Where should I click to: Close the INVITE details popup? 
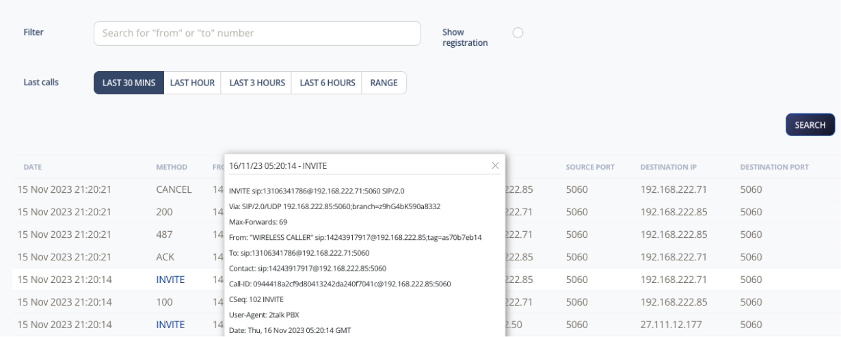tap(495, 165)
